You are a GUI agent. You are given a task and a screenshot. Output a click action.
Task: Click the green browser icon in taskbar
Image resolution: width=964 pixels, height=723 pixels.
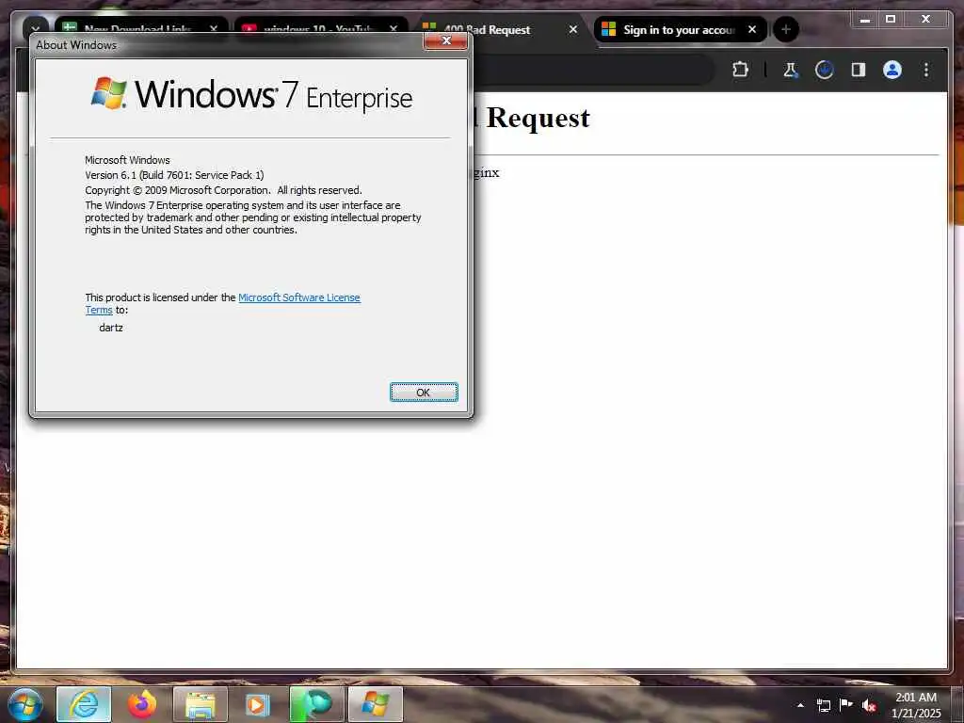tap(316, 704)
